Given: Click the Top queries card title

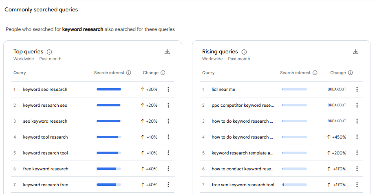Looking at the screenshot, I should pos(28,52).
